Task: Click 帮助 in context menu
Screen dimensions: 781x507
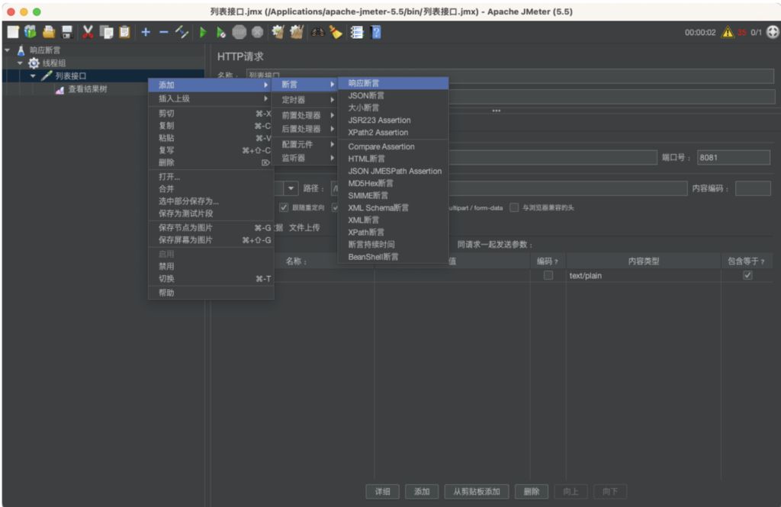Action: pos(211,293)
